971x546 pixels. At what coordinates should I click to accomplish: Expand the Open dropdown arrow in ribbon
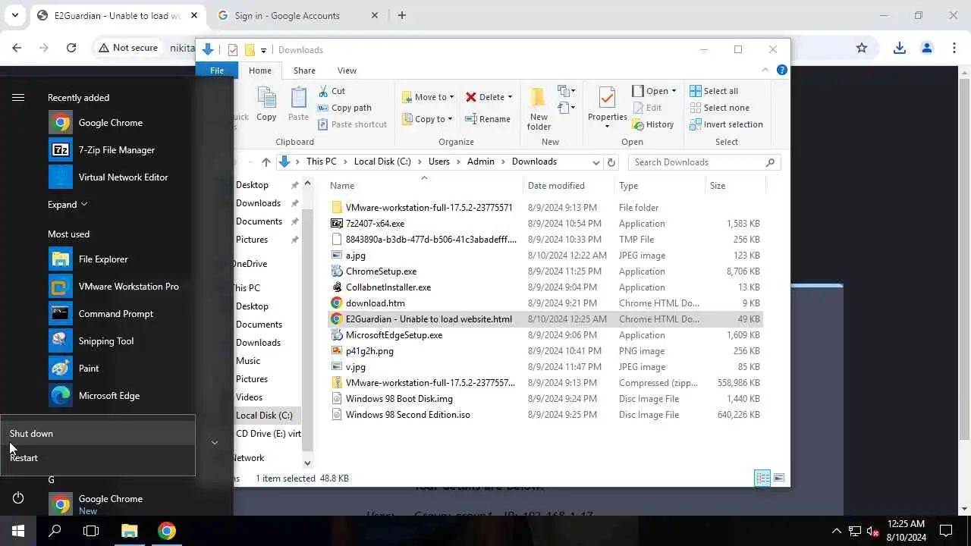point(674,91)
